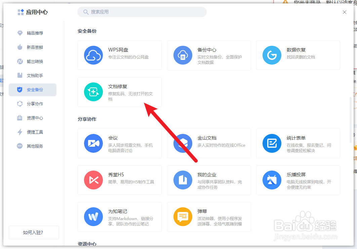Click the 金山文档 icon
Image resolution: width=357 pixels, height=249 pixels.
[x=183, y=143]
